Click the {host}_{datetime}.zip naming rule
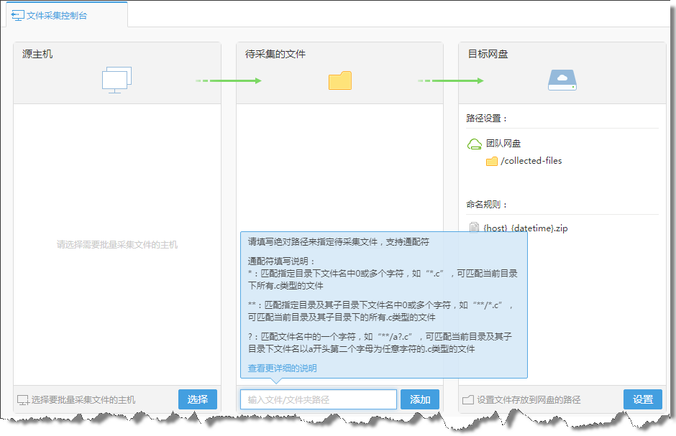The image size is (676, 436). tap(526, 228)
